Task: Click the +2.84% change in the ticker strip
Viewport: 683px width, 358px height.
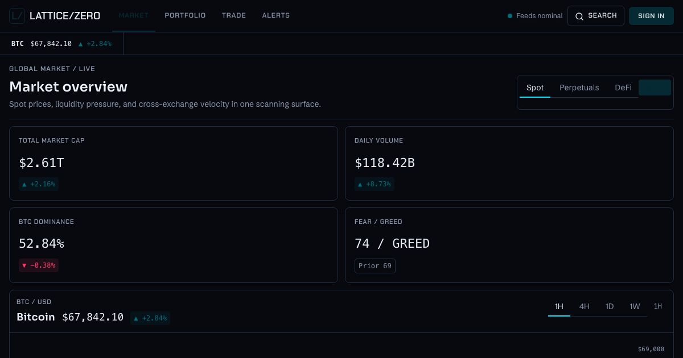Action: [95, 44]
